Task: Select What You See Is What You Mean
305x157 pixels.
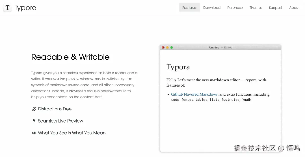Action: (x=72, y=133)
